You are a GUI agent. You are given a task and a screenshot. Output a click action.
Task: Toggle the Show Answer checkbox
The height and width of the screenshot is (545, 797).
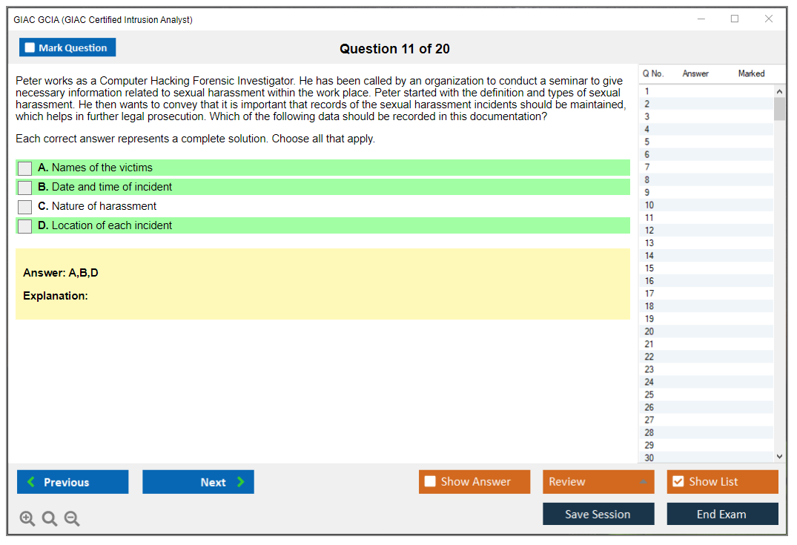tap(430, 482)
